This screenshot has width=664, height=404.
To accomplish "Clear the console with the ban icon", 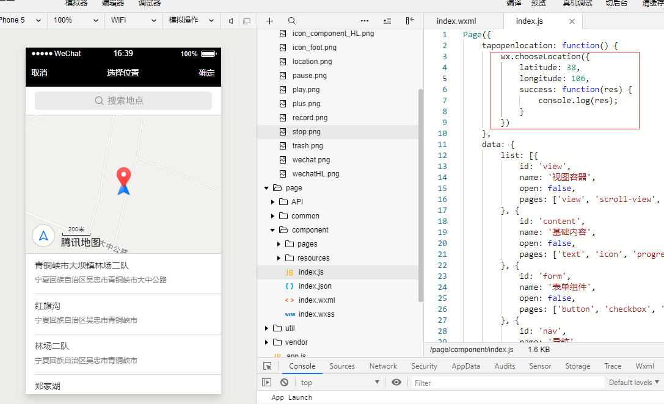I will click(x=284, y=383).
